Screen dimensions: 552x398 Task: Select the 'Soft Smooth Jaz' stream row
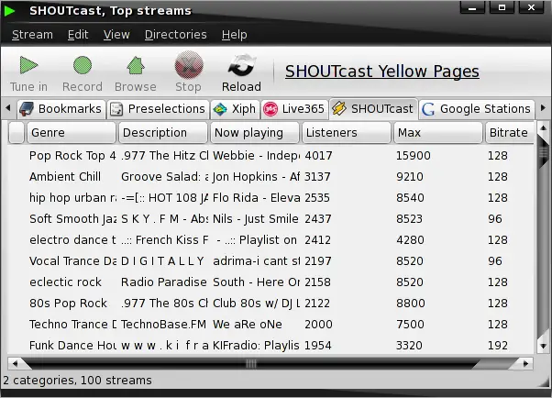tap(270, 219)
